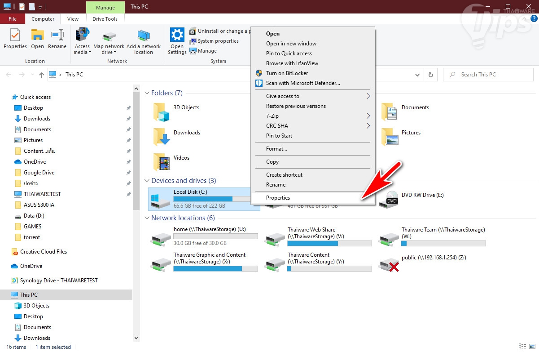Screen dimensions: 539x352
Task: Open Synology Drive - THAIWARETEST
Action: (54, 281)
